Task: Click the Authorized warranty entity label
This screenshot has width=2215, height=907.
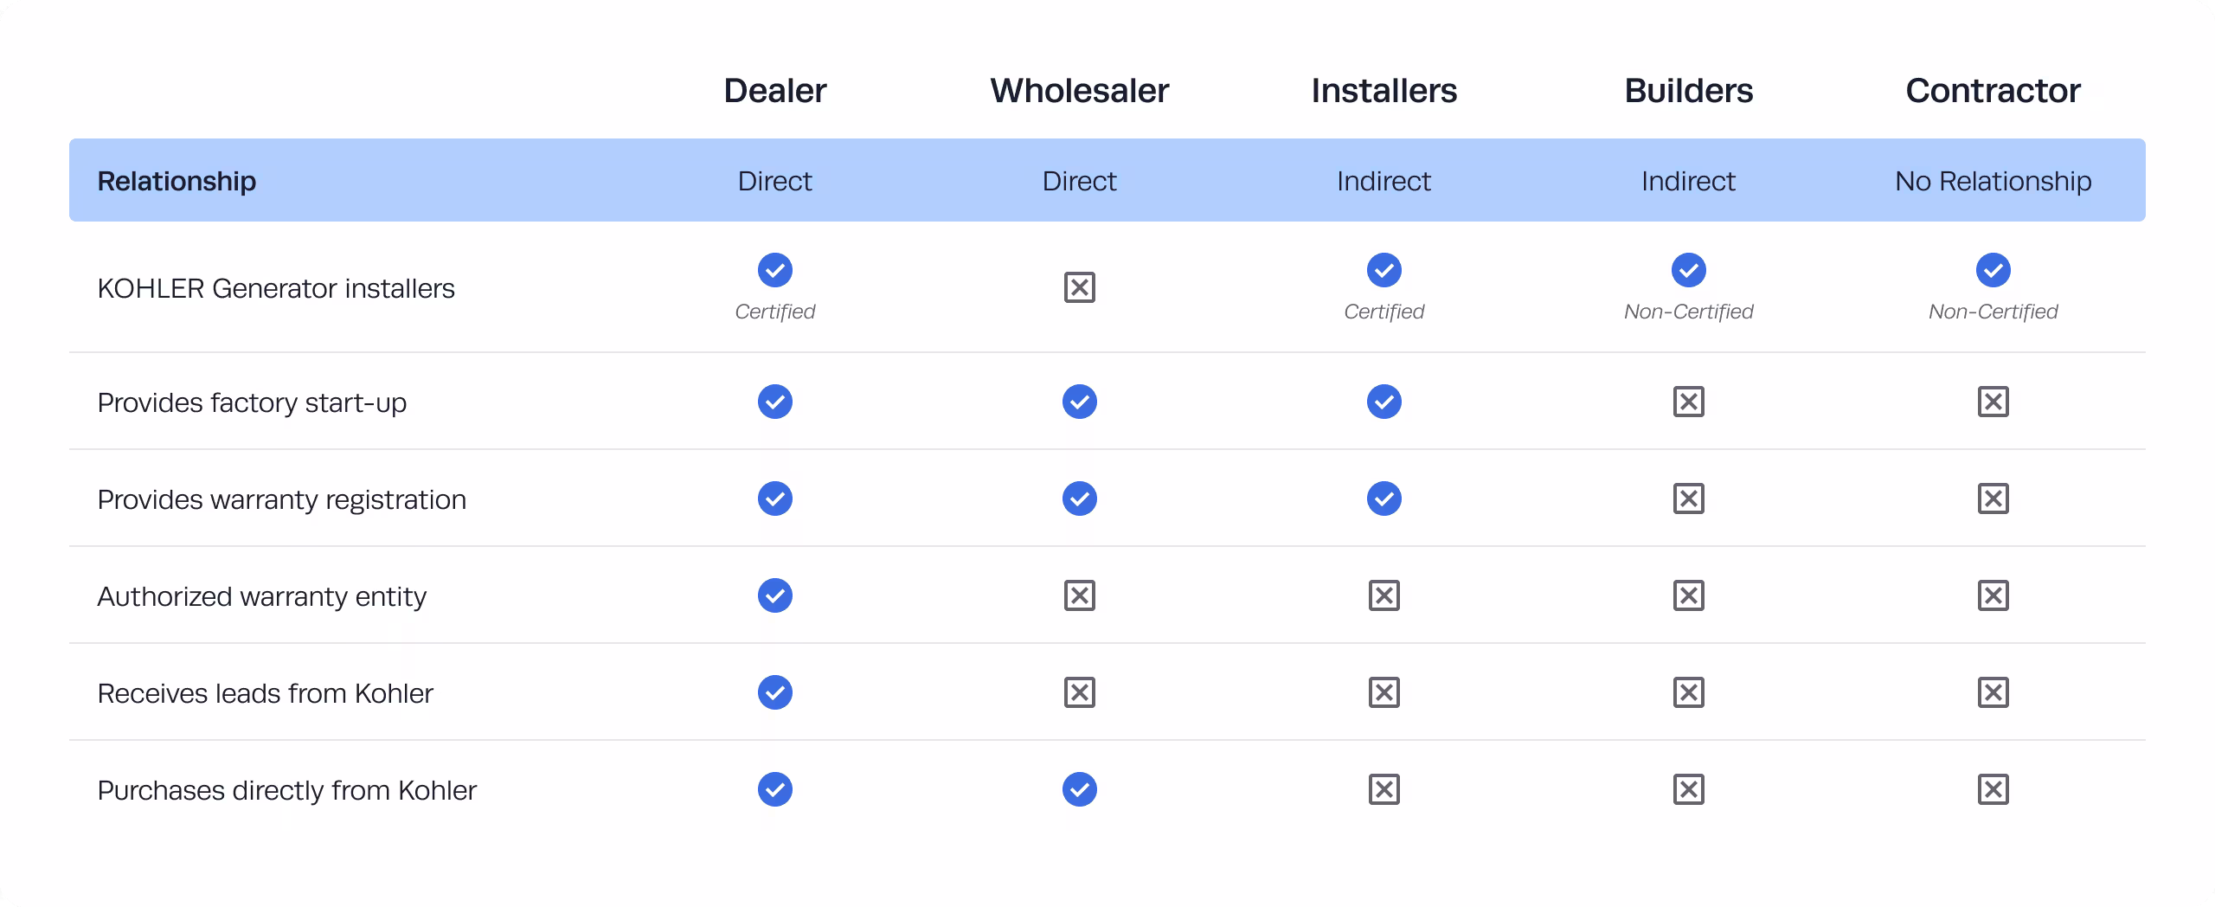Action: [x=261, y=597]
